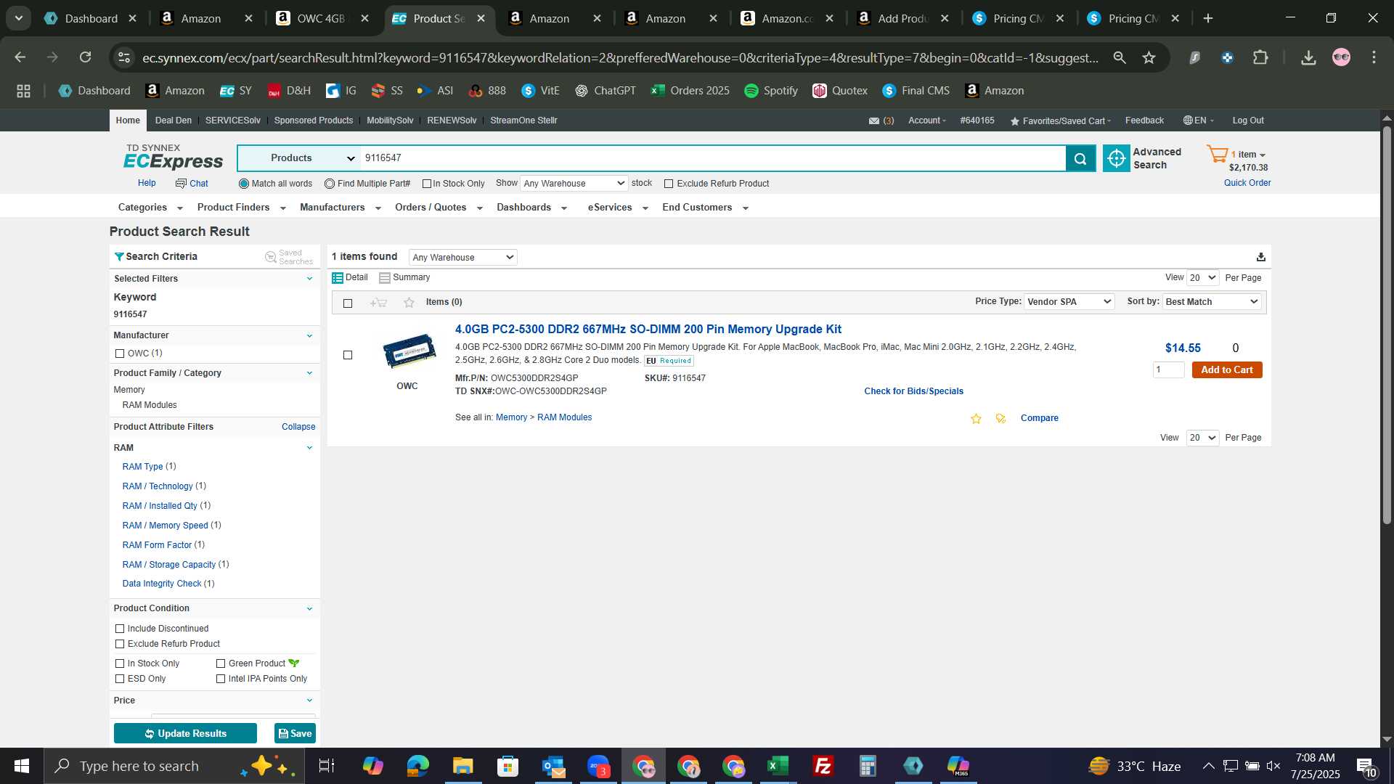Open Advanced Search crosshair icon
Screen dimensions: 1394x784
1117,158
